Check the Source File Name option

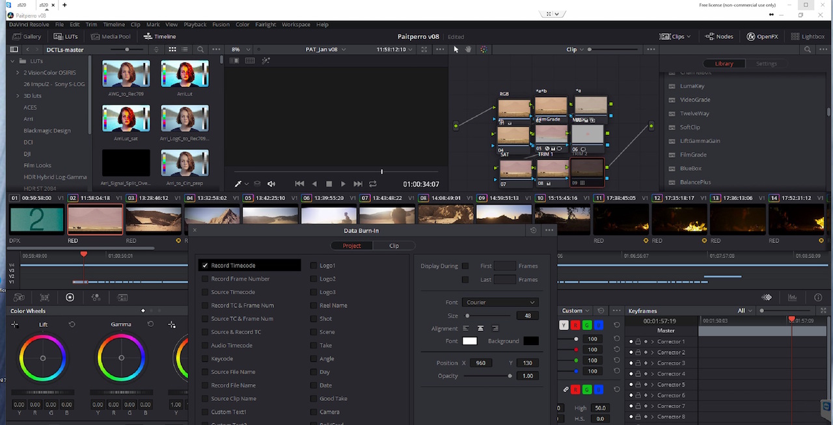pos(205,372)
